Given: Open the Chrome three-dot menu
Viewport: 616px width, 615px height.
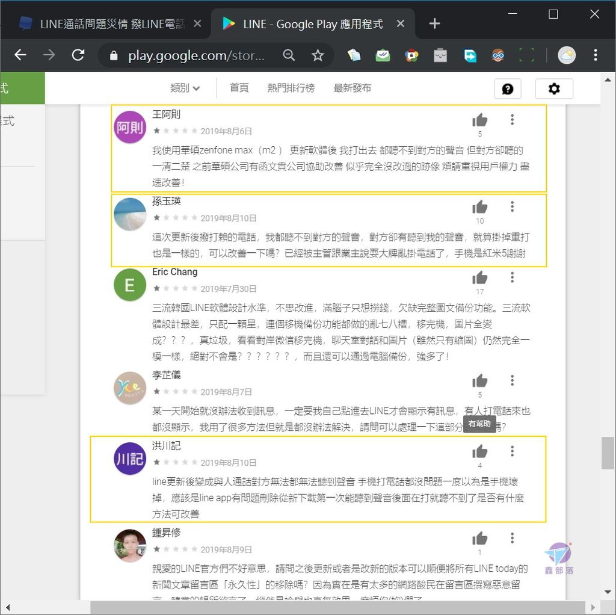Looking at the screenshot, I should [596, 55].
